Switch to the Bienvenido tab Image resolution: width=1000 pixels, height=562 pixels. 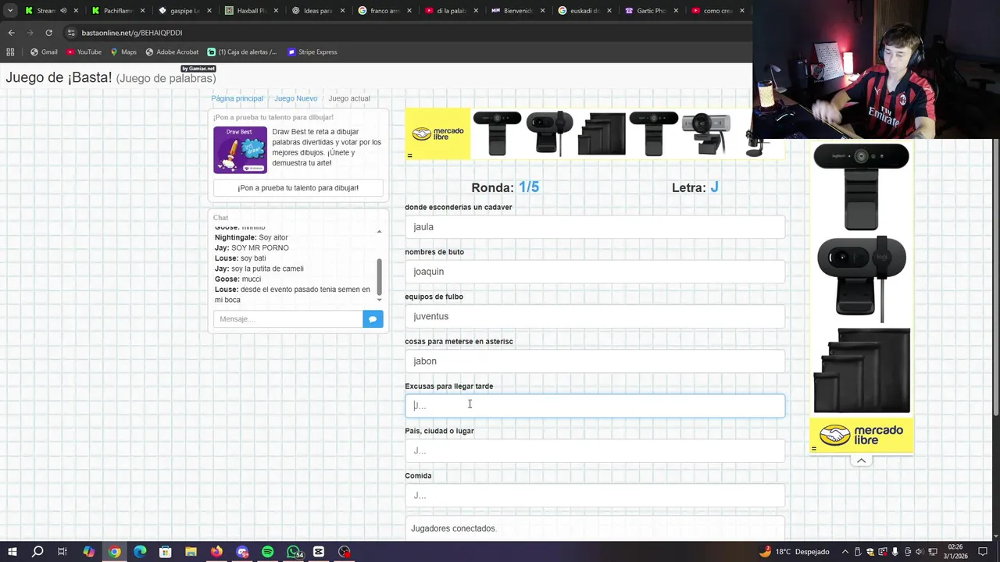click(517, 11)
